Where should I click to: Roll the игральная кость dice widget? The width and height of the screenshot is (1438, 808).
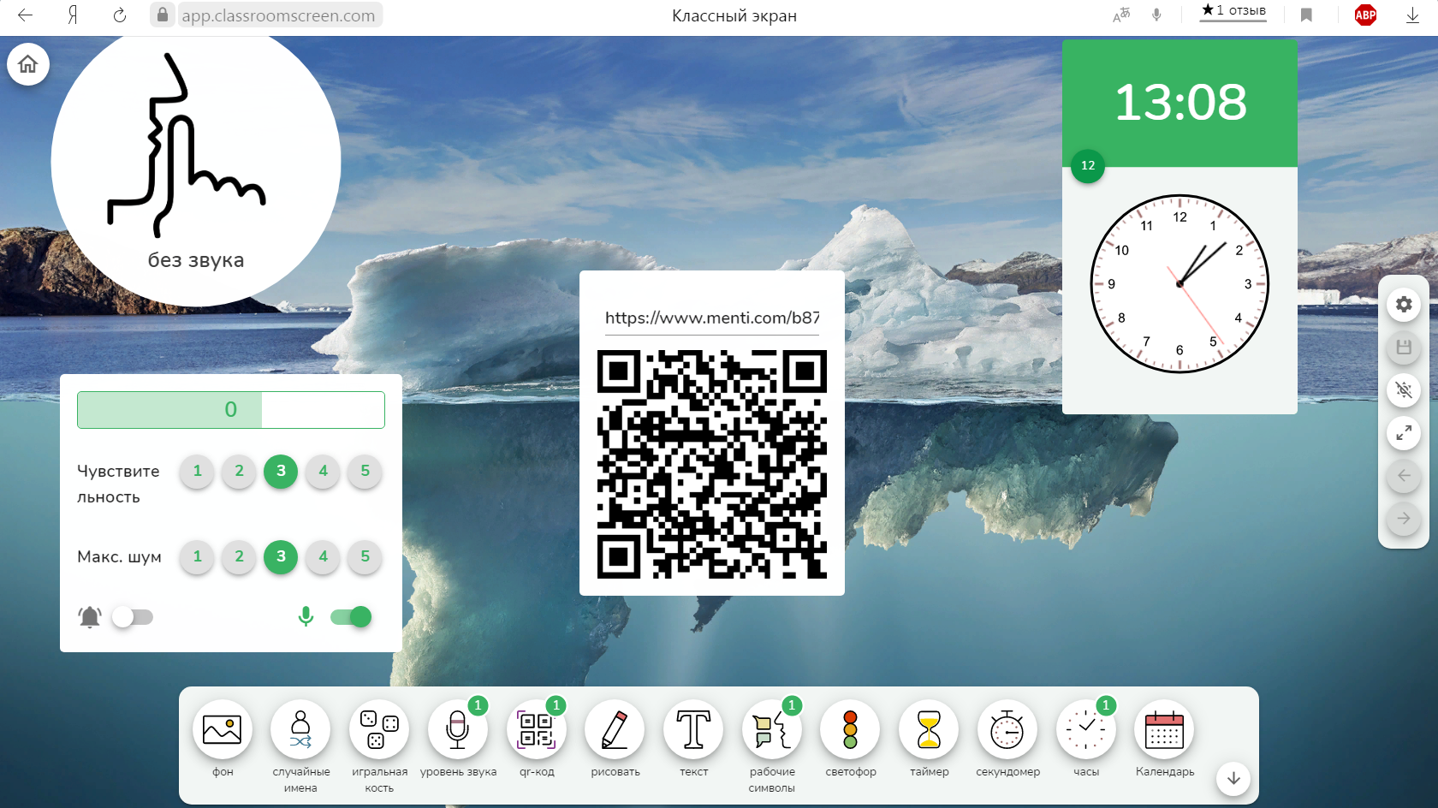379,729
